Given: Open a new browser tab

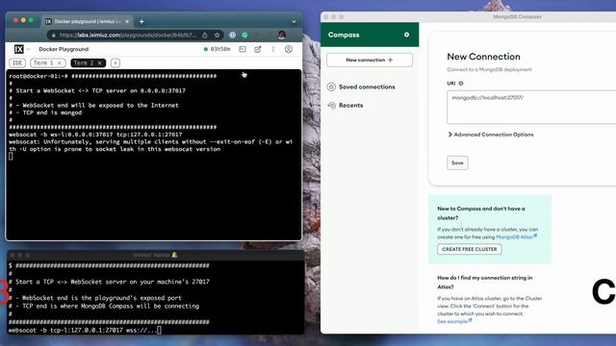Looking at the screenshot, I should [141, 21].
